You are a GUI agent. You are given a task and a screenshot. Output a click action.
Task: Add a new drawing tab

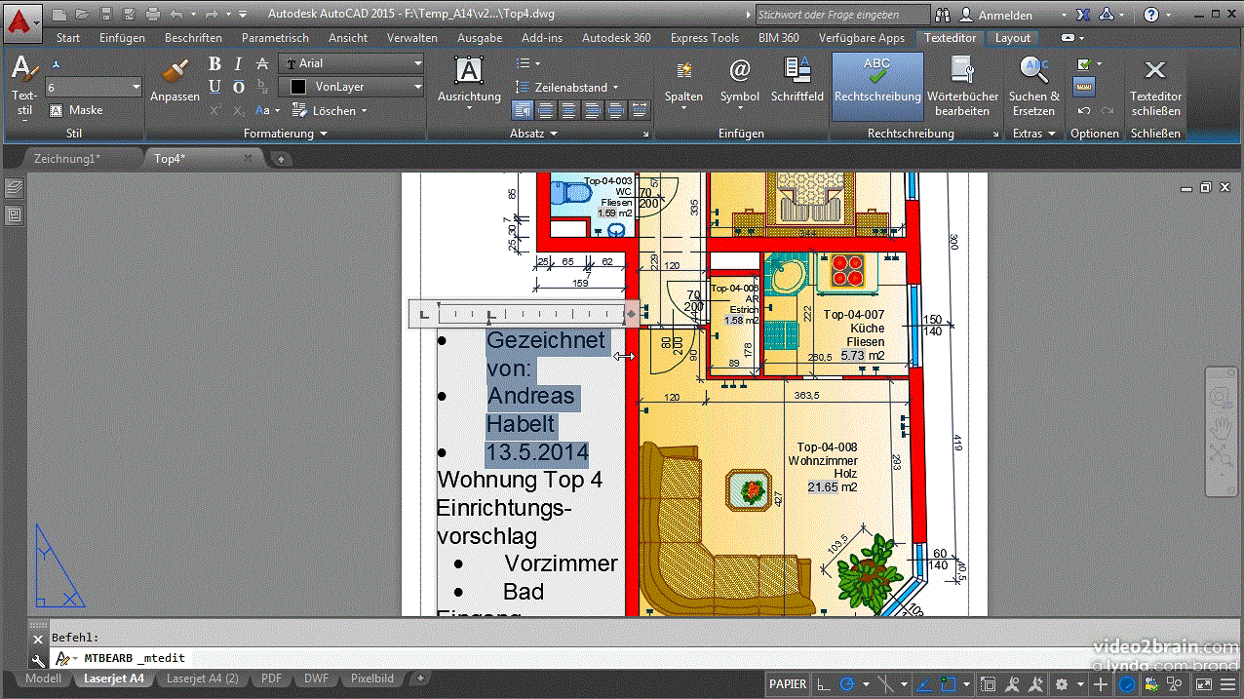(281, 158)
